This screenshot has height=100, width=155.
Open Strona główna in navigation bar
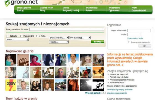tap(24, 8)
